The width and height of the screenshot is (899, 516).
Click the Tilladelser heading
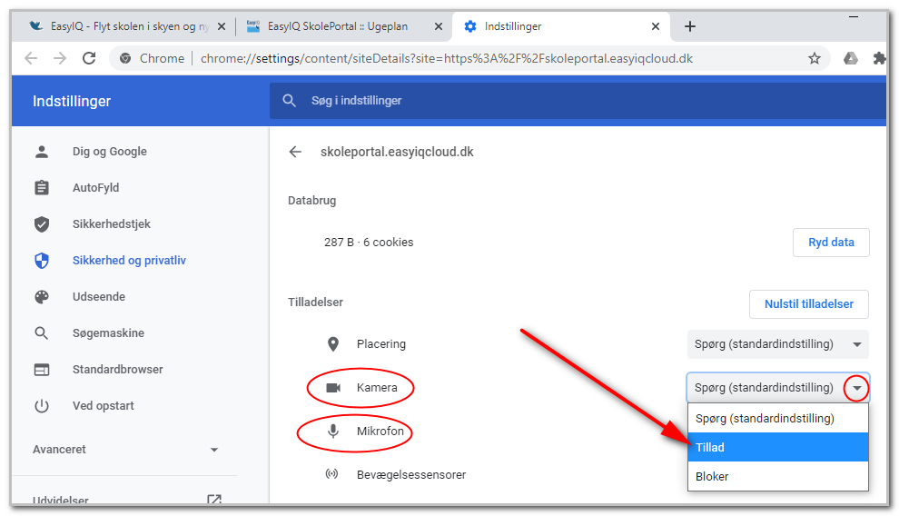point(315,303)
